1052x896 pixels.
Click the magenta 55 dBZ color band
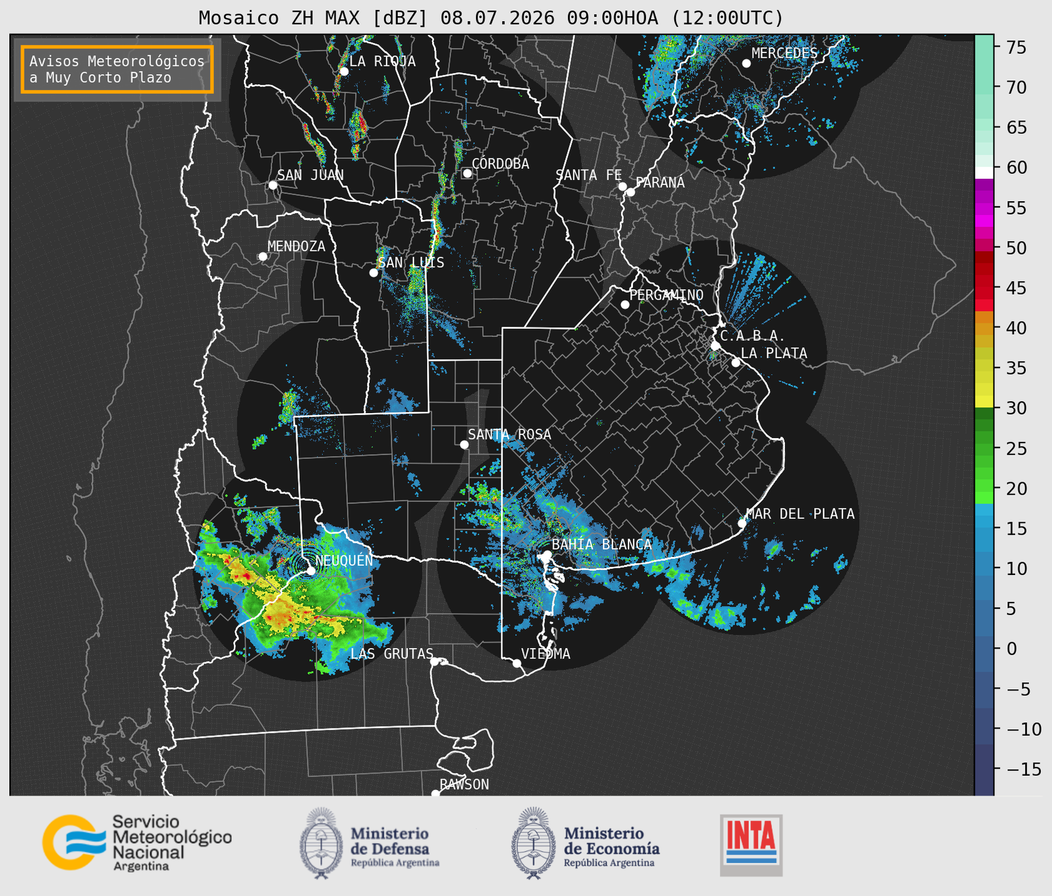point(984,207)
